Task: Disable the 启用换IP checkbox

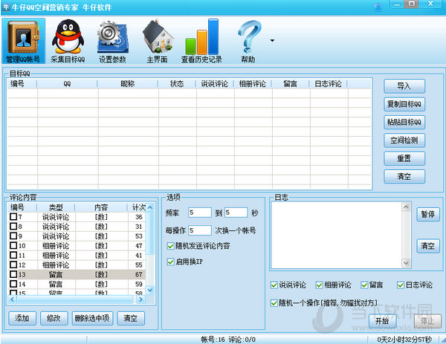Action: 171,262
